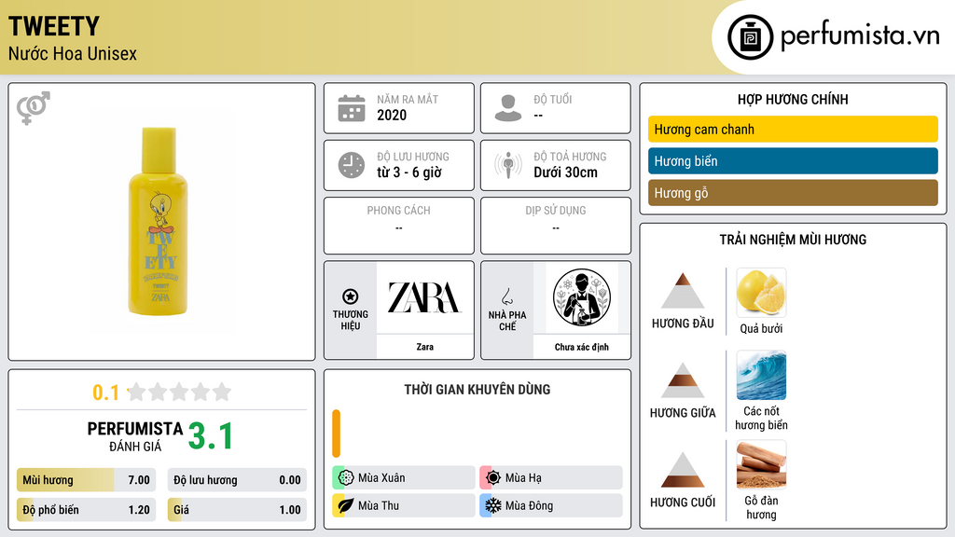
Task: Click the sillage radiating person icon
Action: (x=508, y=165)
